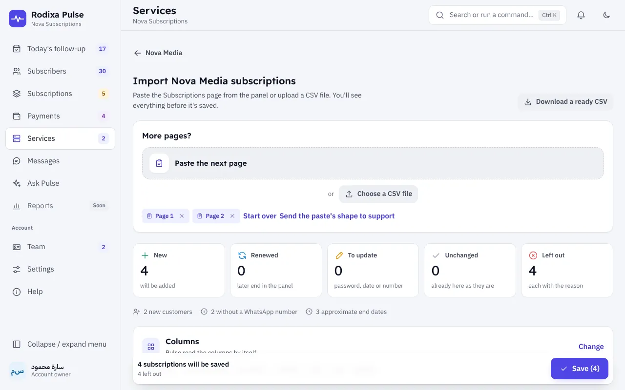Open the Left out stats card
This screenshot has height=390, width=625.
[x=567, y=271]
